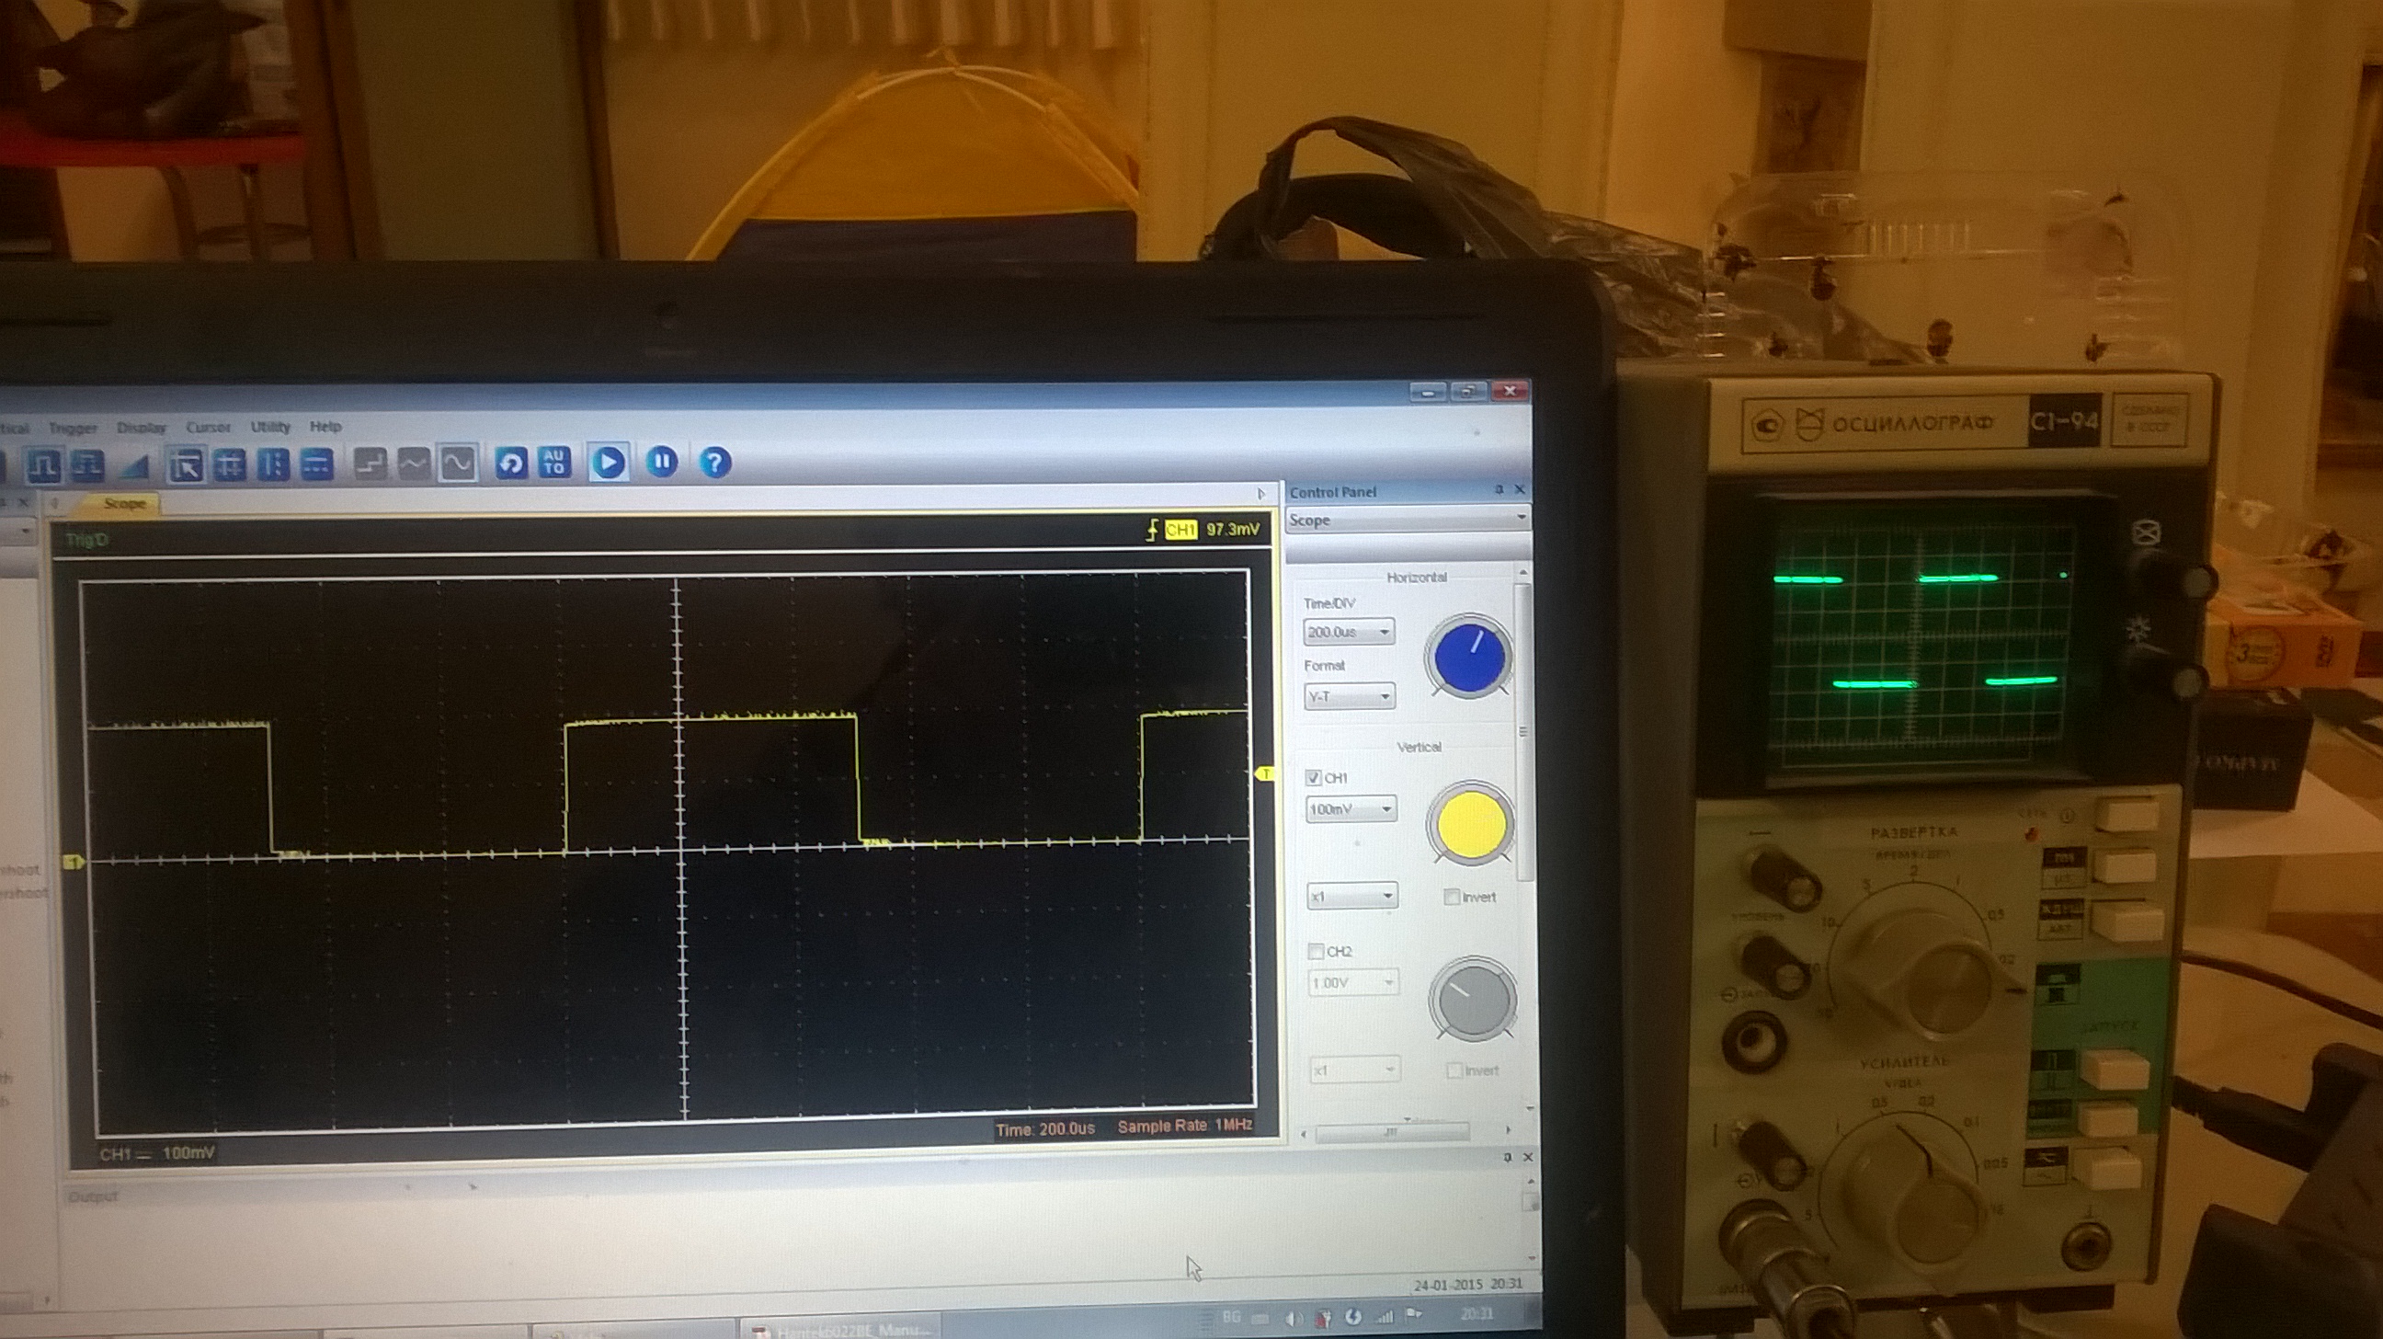
Task: Select the arrow pointer cursor tool
Action: (186, 464)
